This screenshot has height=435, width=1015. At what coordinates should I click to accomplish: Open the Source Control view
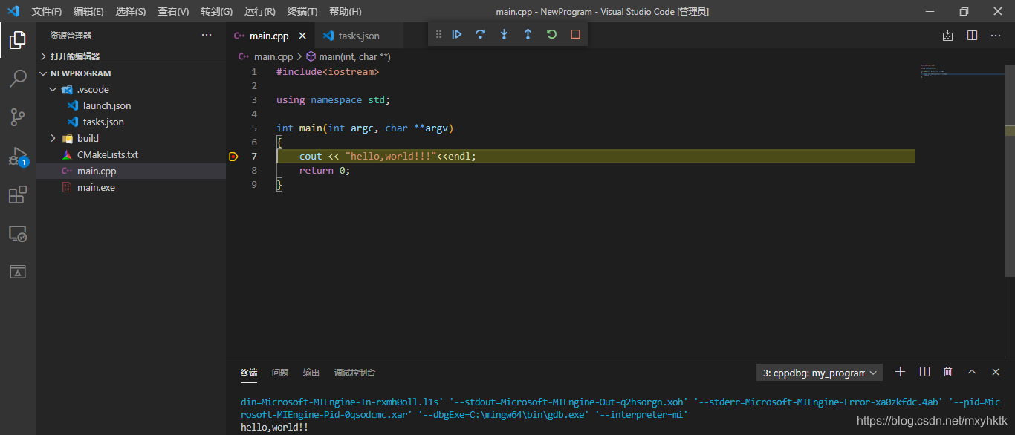18,117
